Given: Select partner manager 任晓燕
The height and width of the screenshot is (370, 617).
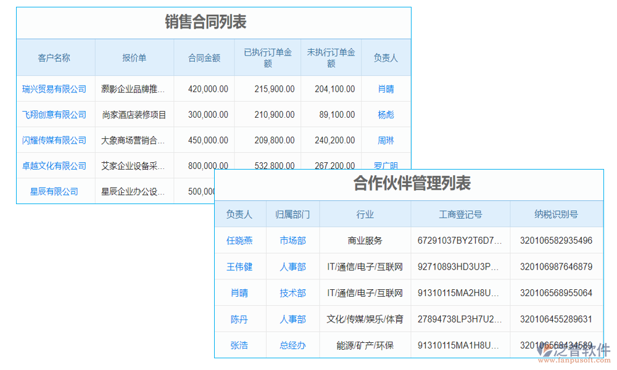Looking at the screenshot, I should pos(240,240).
